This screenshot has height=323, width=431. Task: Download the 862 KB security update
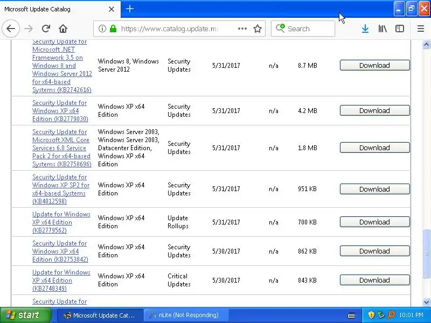[x=374, y=251]
